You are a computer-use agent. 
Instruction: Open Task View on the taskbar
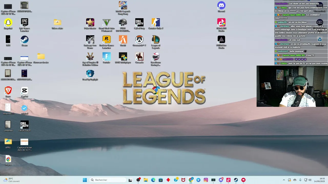130,180
